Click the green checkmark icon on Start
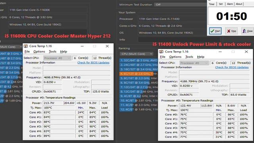254x143 pixels. pos(212,31)
